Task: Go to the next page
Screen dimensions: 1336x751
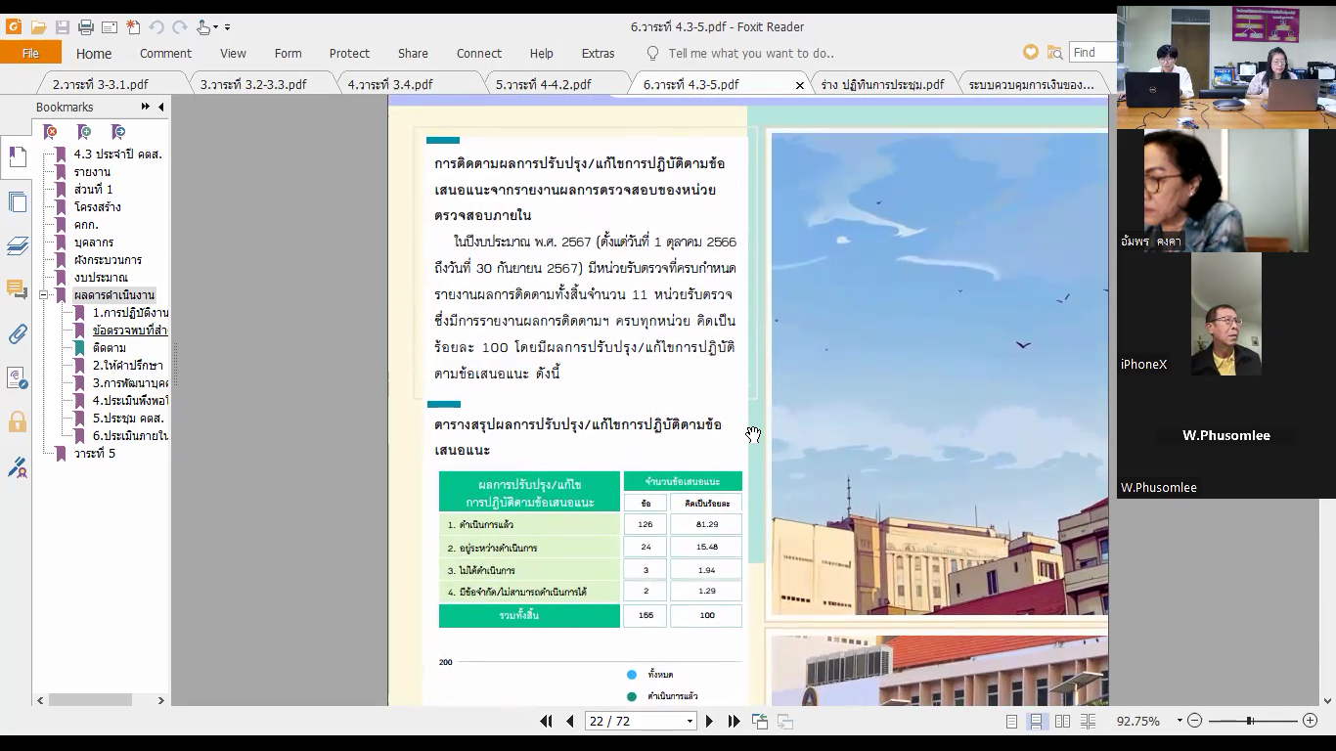Action: pos(710,722)
